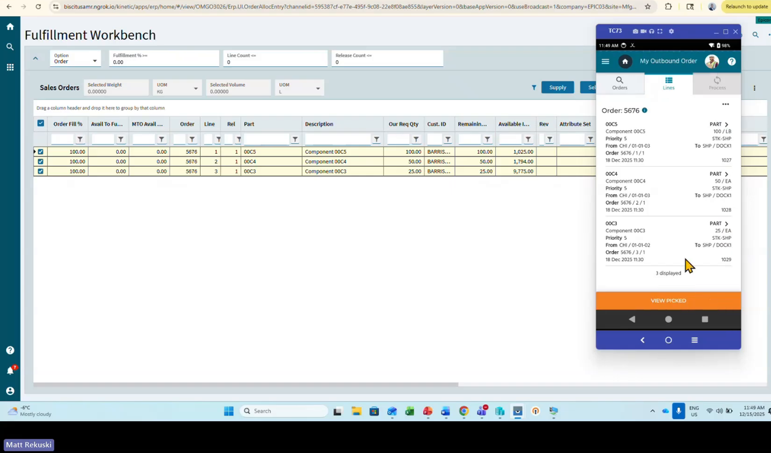Click the horizontal scrollbar under the grid
This screenshot has height=453, width=771.
pos(246,384)
